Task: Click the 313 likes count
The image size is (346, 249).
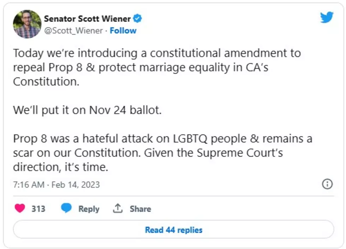Action: point(38,209)
